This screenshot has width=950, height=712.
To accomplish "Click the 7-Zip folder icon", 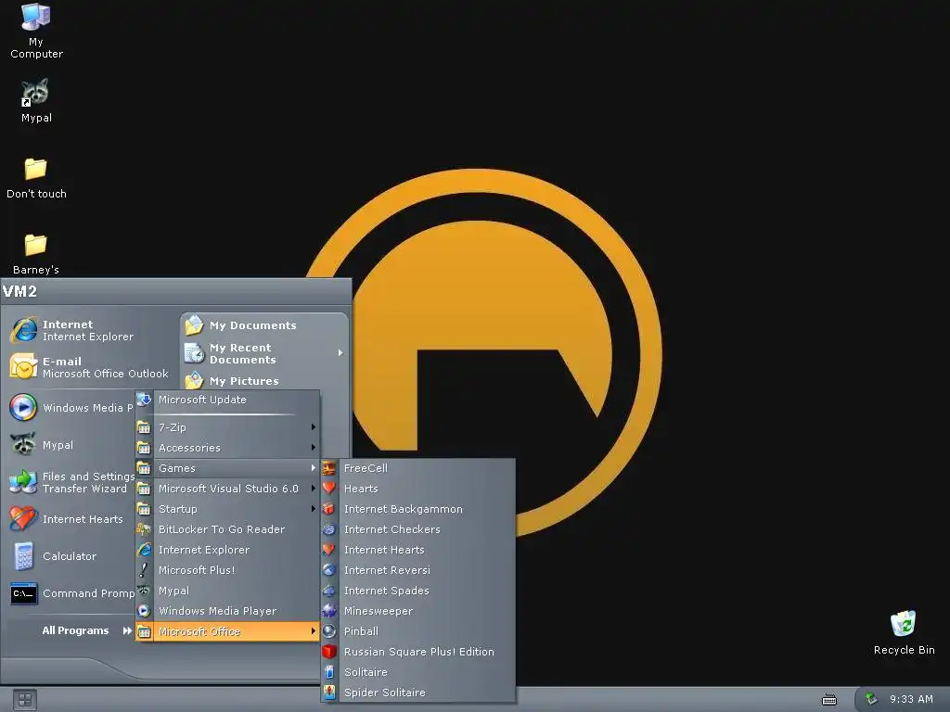I will pyautogui.click(x=144, y=426).
